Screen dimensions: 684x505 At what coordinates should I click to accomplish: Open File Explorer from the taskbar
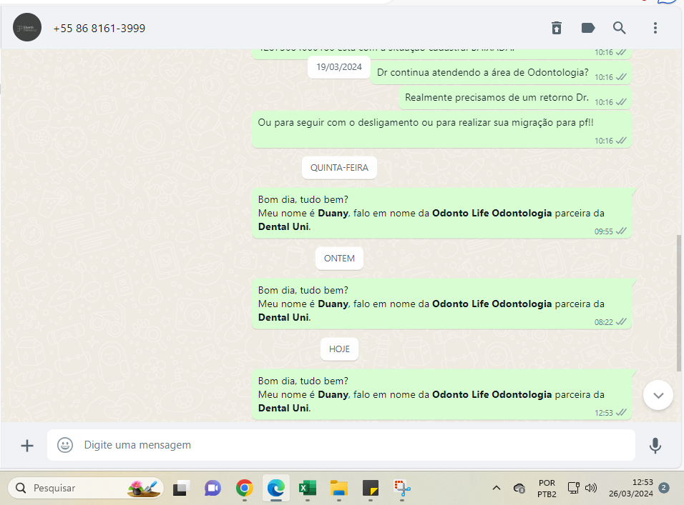(339, 488)
